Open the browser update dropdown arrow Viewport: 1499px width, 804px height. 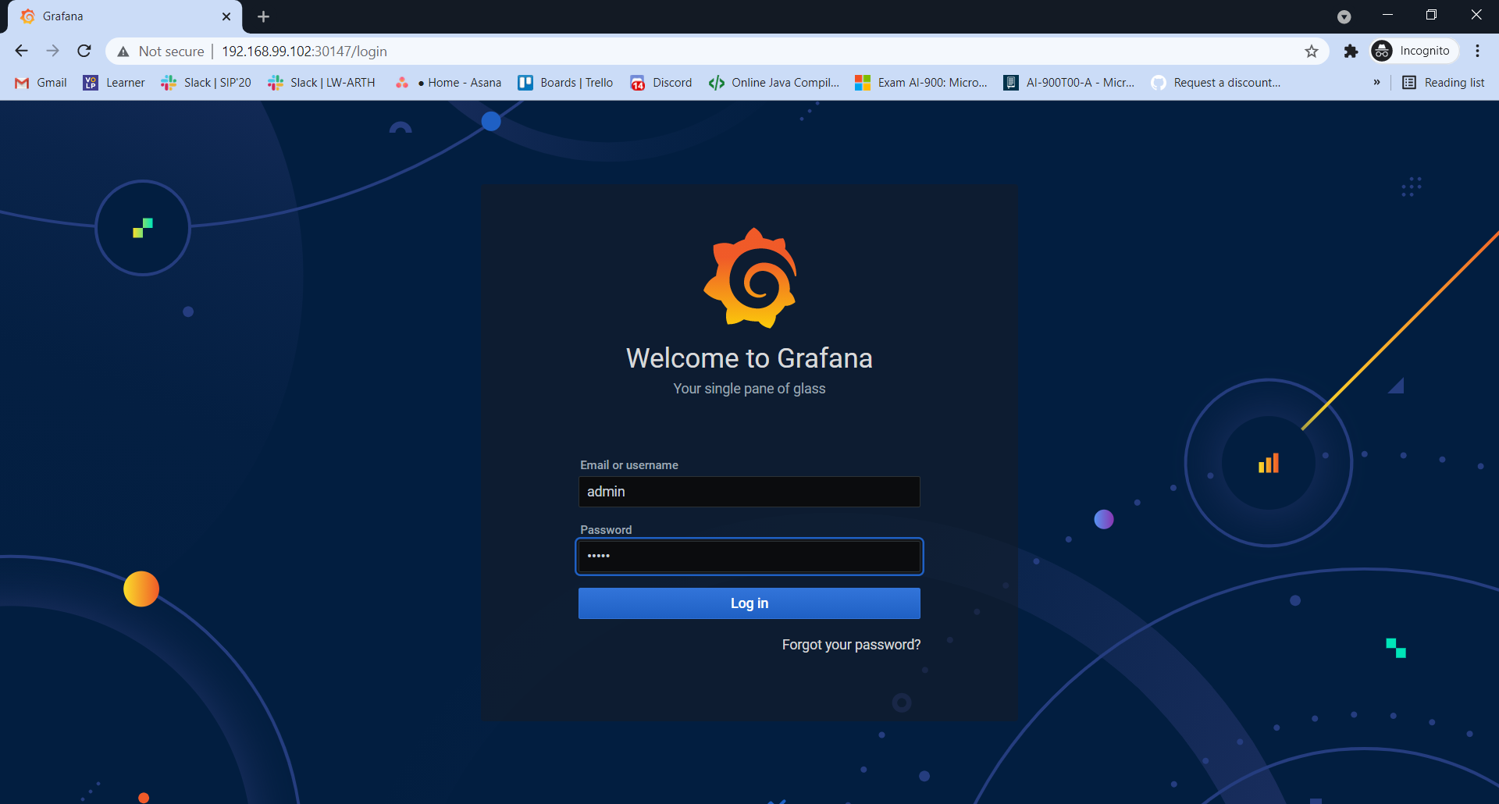[x=1344, y=16]
